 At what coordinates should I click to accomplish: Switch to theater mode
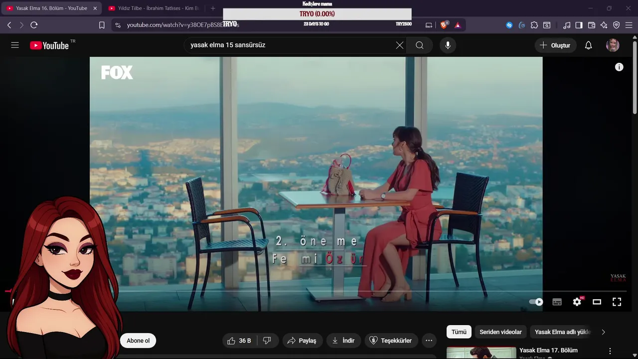(x=597, y=302)
